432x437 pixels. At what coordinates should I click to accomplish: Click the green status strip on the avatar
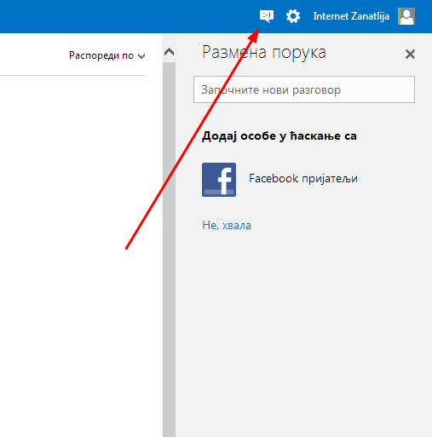point(399,16)
